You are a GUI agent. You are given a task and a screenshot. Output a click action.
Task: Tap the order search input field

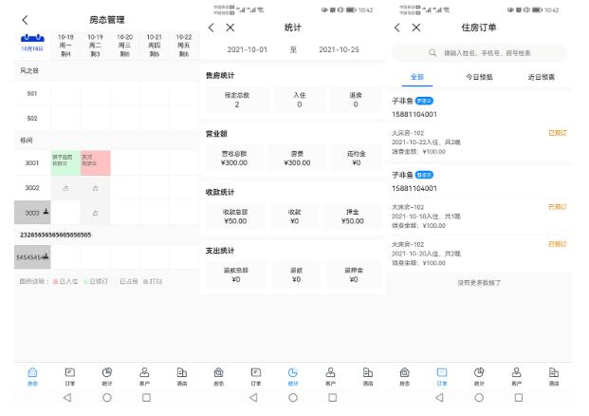coord(480,53)
